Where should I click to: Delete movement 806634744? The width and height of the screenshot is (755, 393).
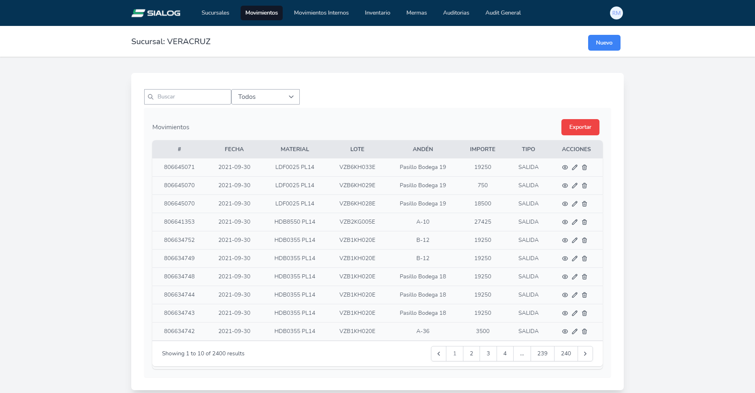pyautogui.click(x=584, y=295)
